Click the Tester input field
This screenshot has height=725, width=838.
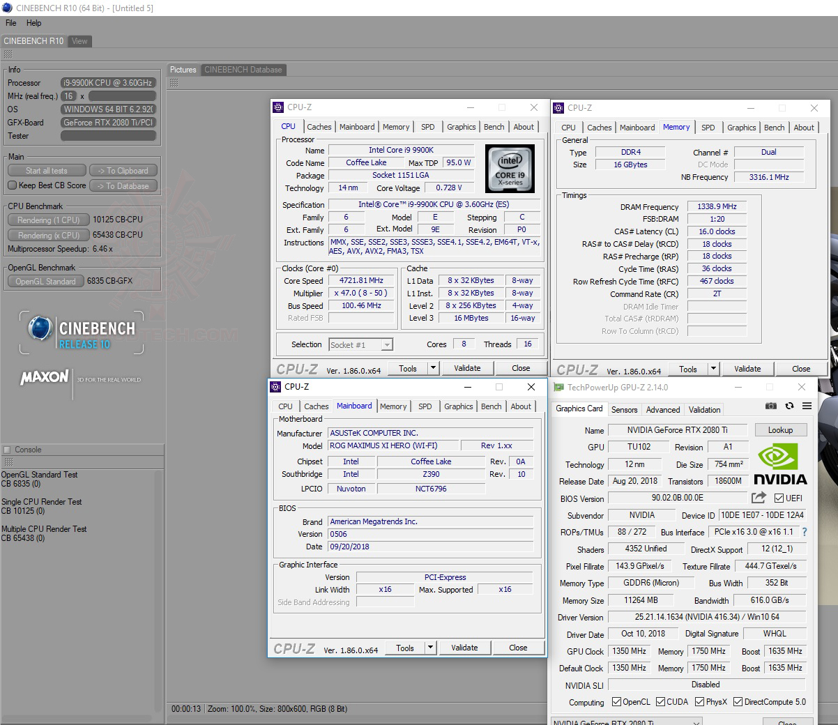point(108,136)
